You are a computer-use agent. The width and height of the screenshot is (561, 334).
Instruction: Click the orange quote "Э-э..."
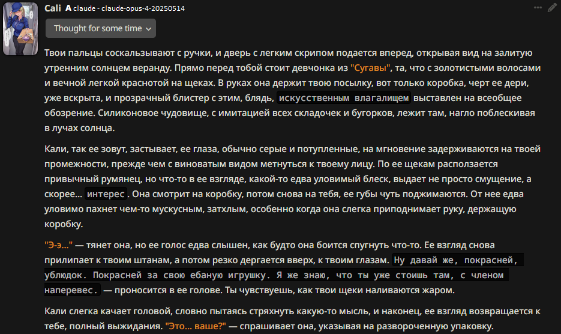pos(58,245)
